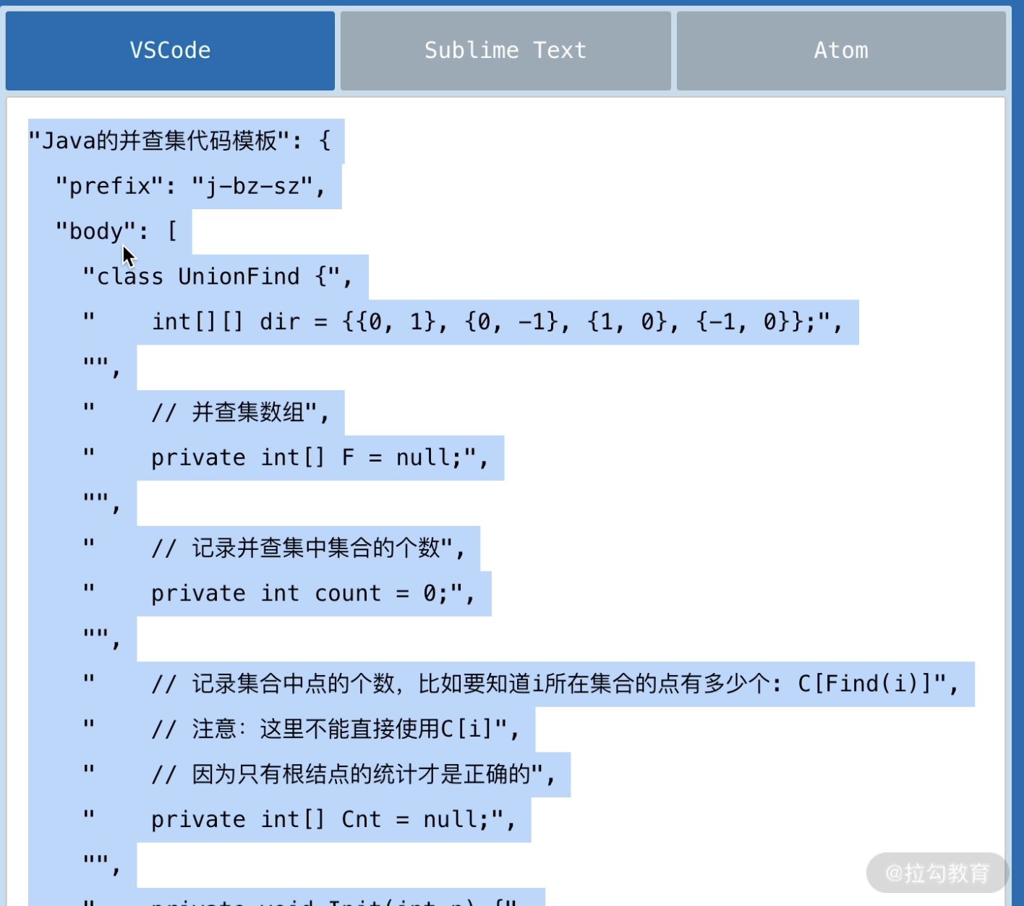Click the "private int count = 0;" line

(279, 594)
